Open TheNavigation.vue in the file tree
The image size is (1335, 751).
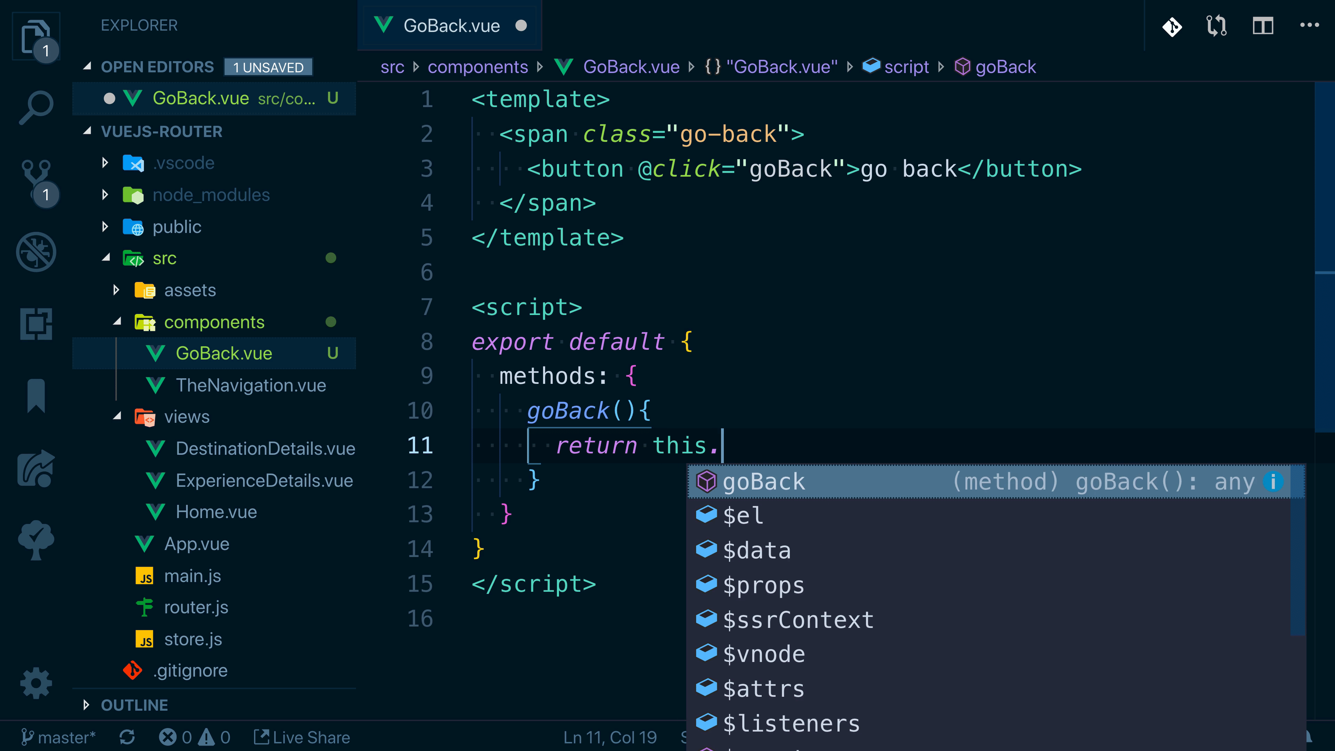click(214, 385)
